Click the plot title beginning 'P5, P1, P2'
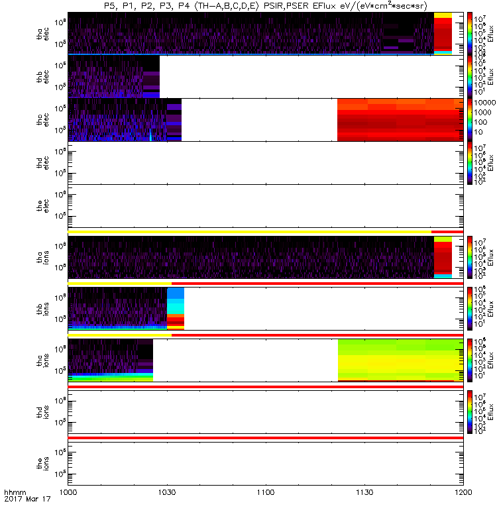The width and height of the screenshot is (497, 530). point(266,6)
